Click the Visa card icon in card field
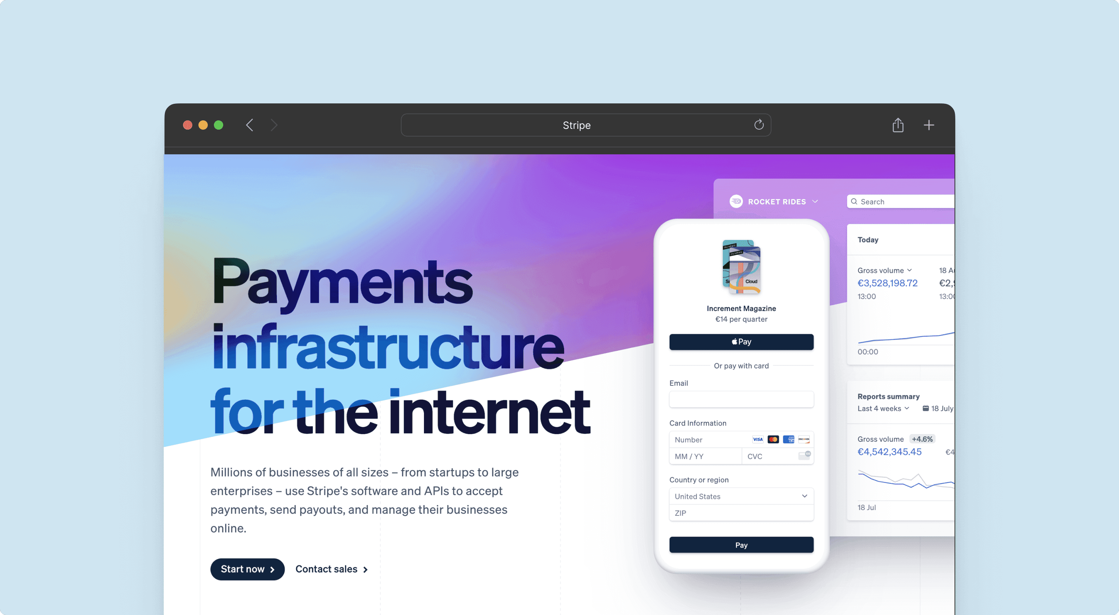 (757, 439)
